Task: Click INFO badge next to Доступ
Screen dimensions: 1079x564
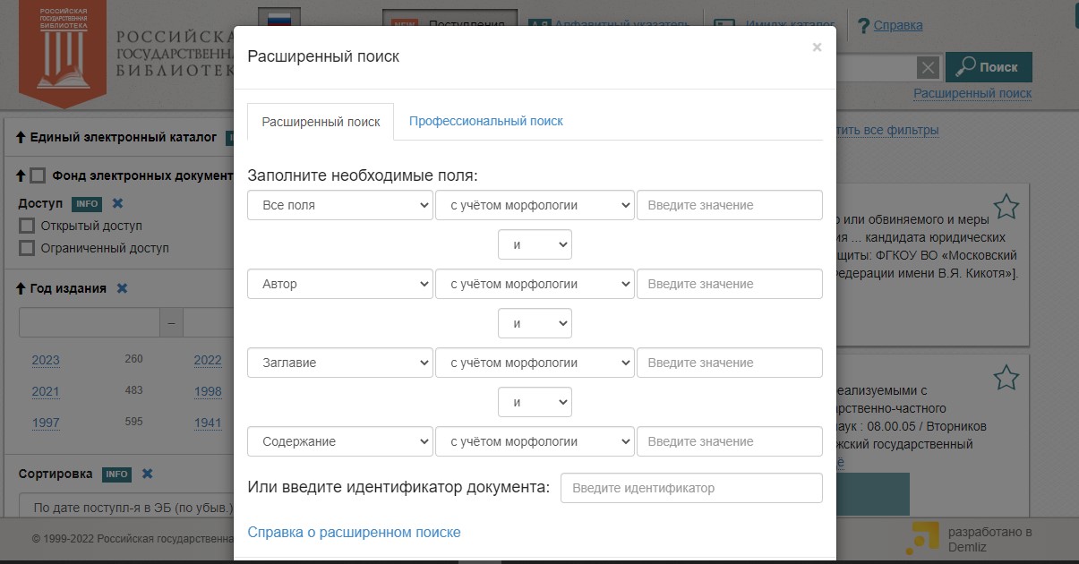Action: [x=87, y=203]
